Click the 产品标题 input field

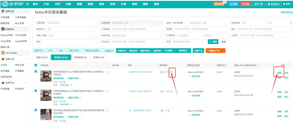click(x=131, y=29)
